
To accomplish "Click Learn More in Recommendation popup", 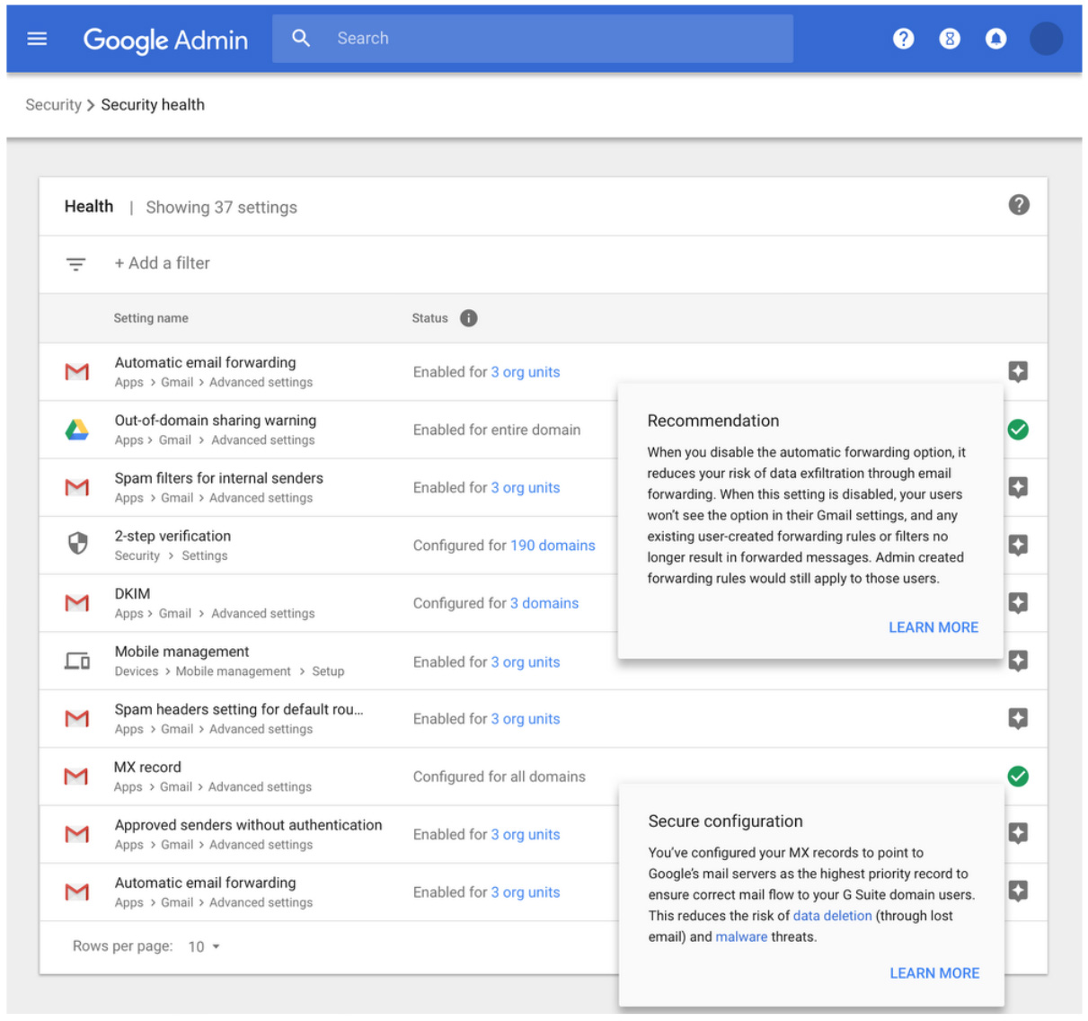I will point(933,627).
